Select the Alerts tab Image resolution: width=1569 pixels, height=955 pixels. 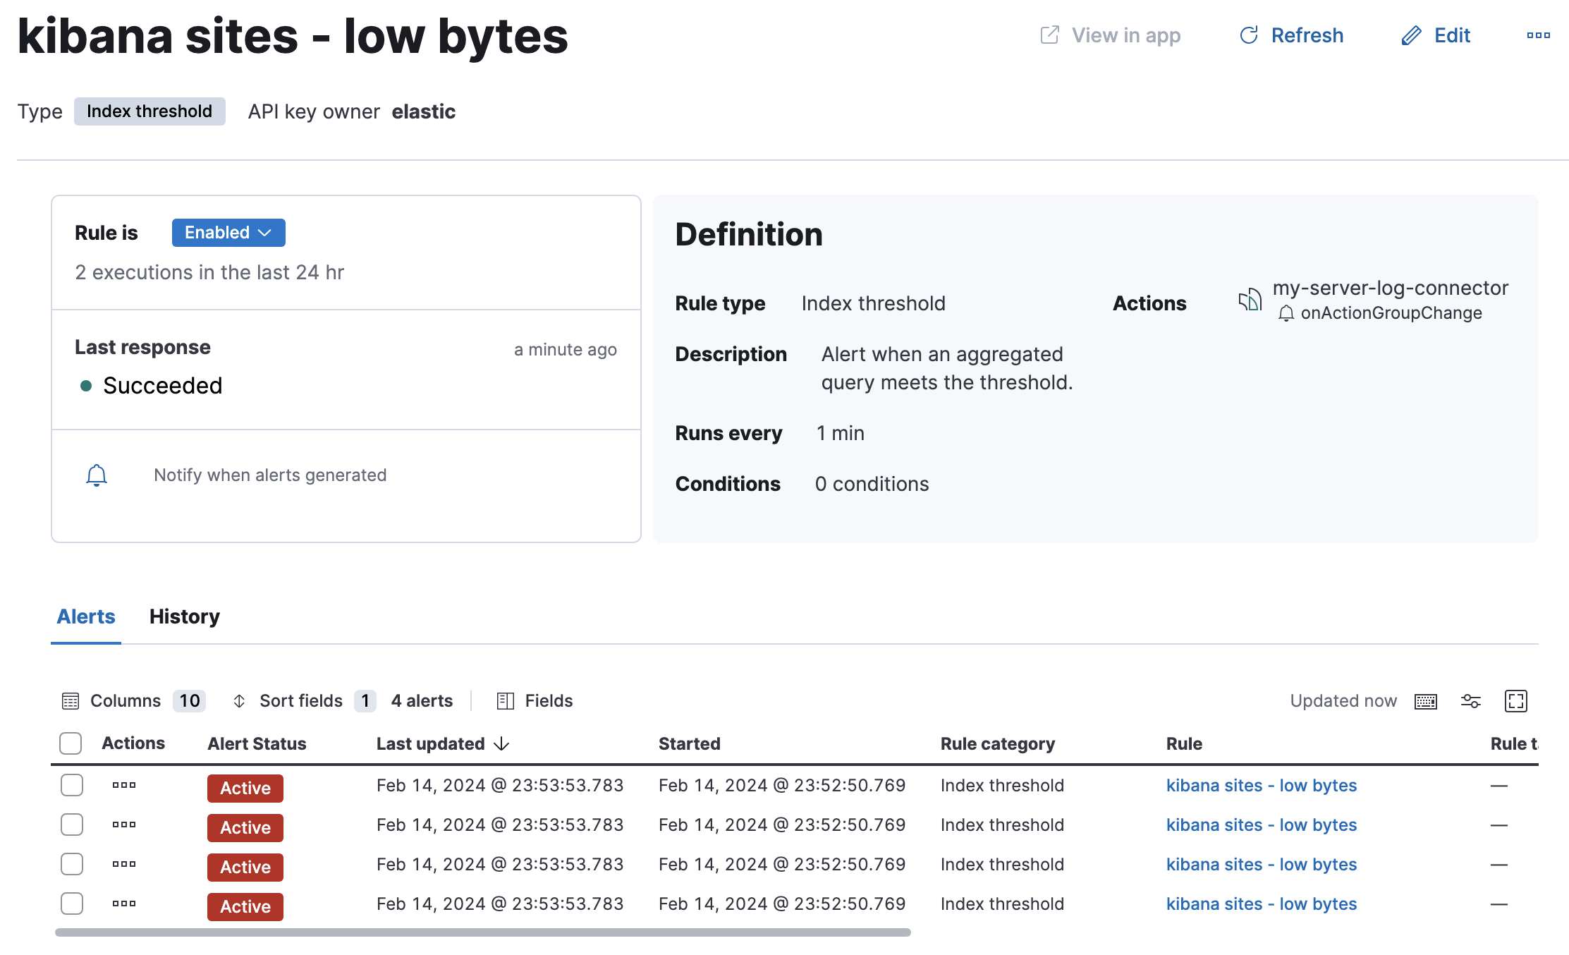(85, 615)
